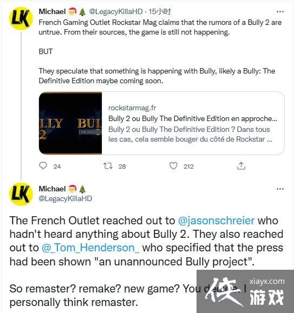Click the Michael display name on second tweet
This screenshot has width=294, height=313.
click(x=52, y=189)
